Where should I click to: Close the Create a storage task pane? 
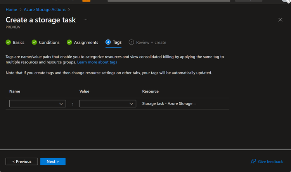click(281, 20)
